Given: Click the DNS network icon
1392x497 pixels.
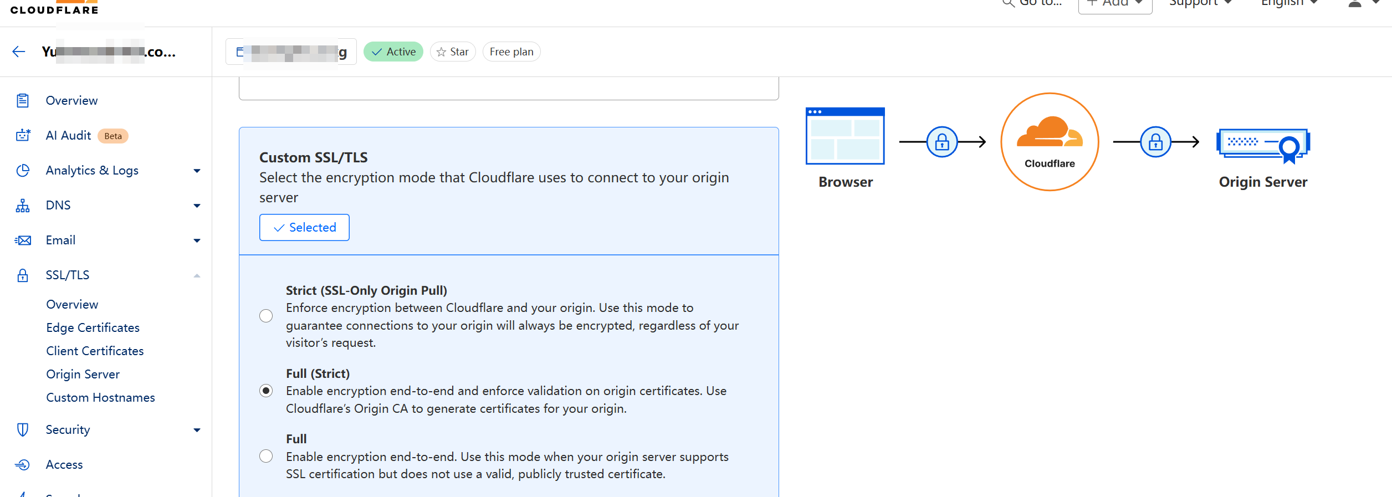Looking at the screenshot, I should tap(23, 206).
